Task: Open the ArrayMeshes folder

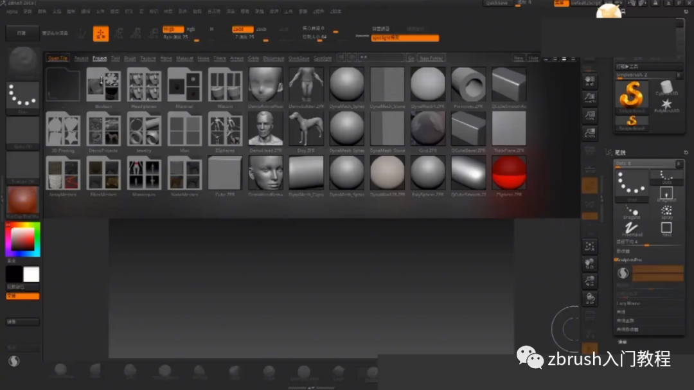Action: 63,173
